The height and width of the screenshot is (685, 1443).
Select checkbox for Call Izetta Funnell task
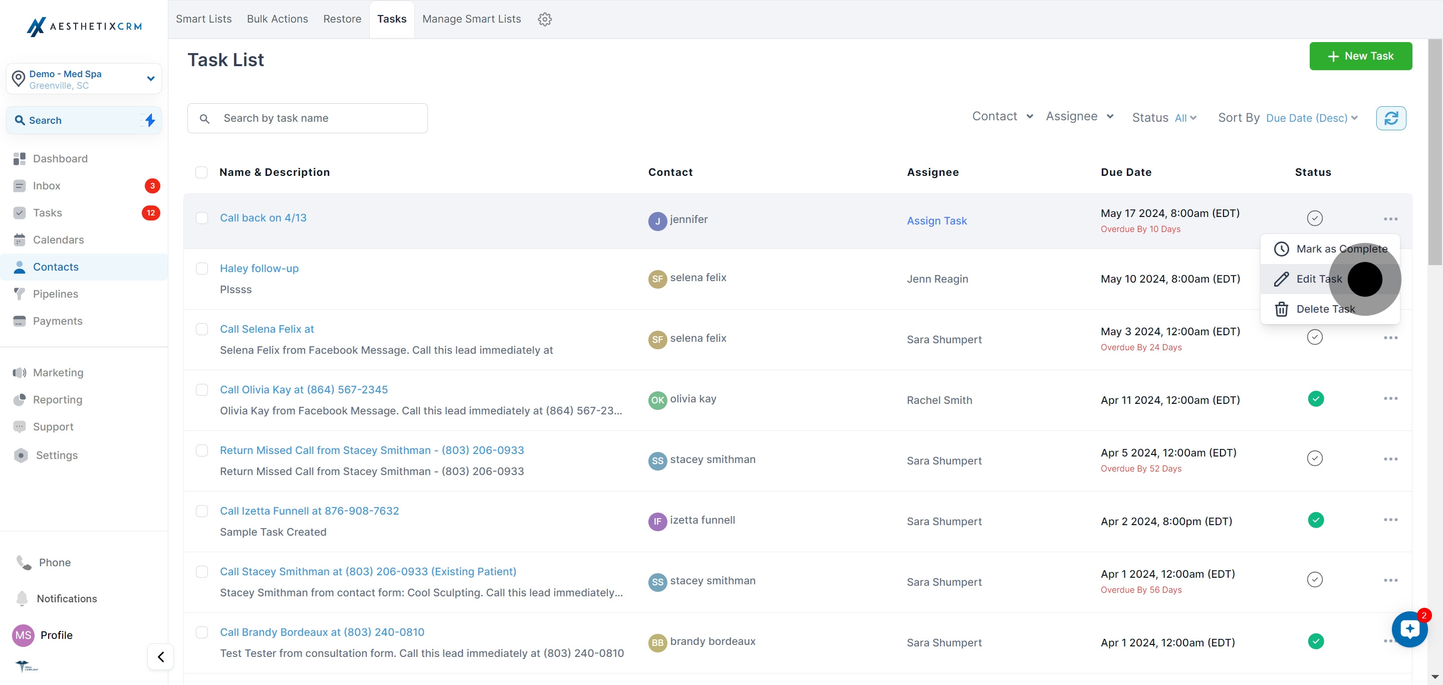click(x=201, y=511)
